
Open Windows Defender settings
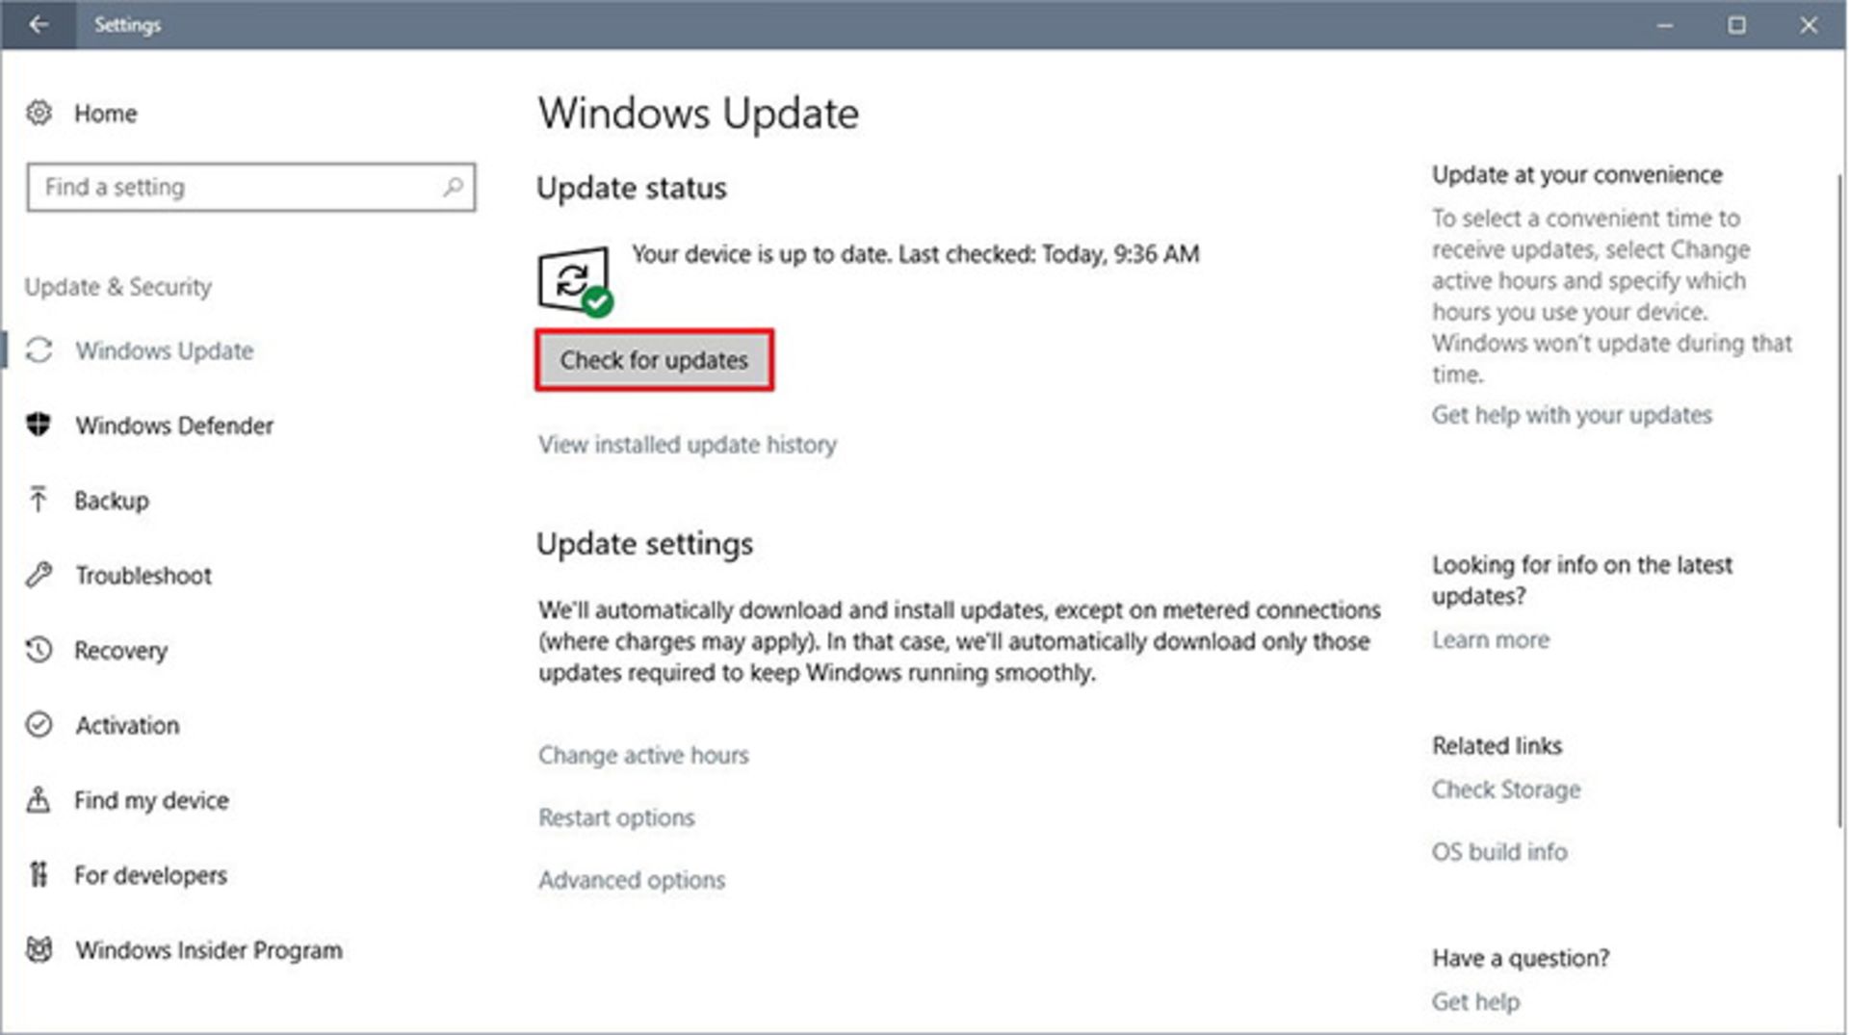tap(174, 426)
